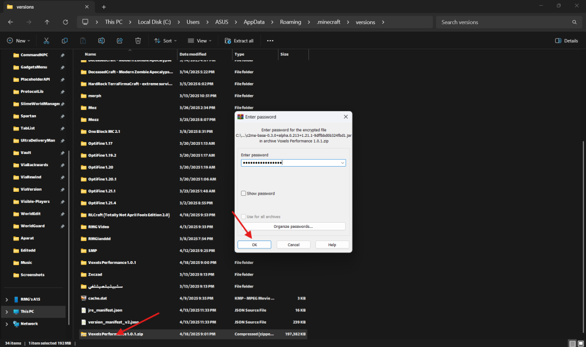
Task: Click the Rename icon in toolbar
Action: pos(101,41)
